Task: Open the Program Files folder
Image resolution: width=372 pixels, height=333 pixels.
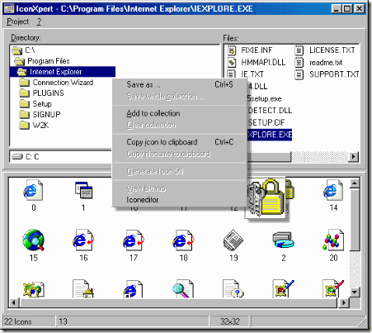Action: coord(42,61)
